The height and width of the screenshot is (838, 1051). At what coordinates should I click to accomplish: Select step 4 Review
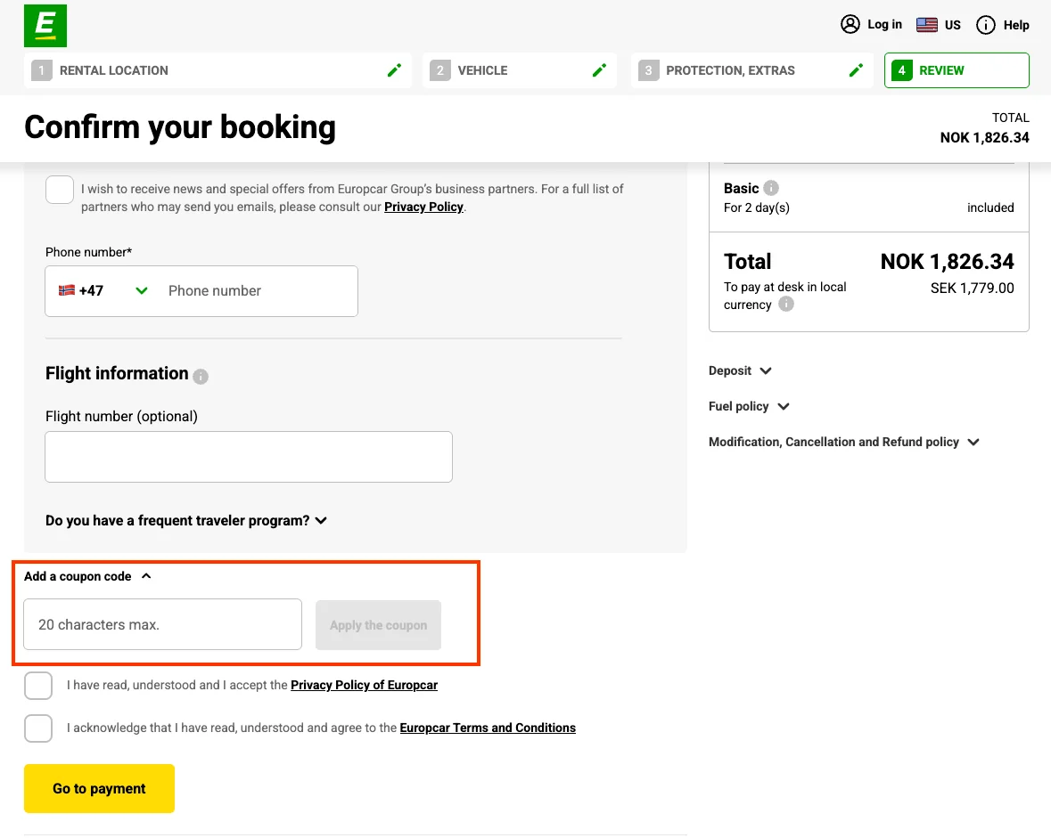[x=957, y=70]
